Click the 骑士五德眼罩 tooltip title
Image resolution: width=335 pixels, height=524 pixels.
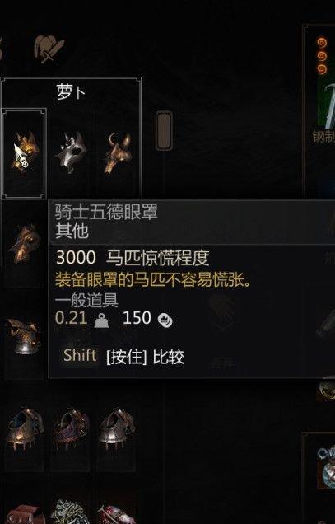106,212
